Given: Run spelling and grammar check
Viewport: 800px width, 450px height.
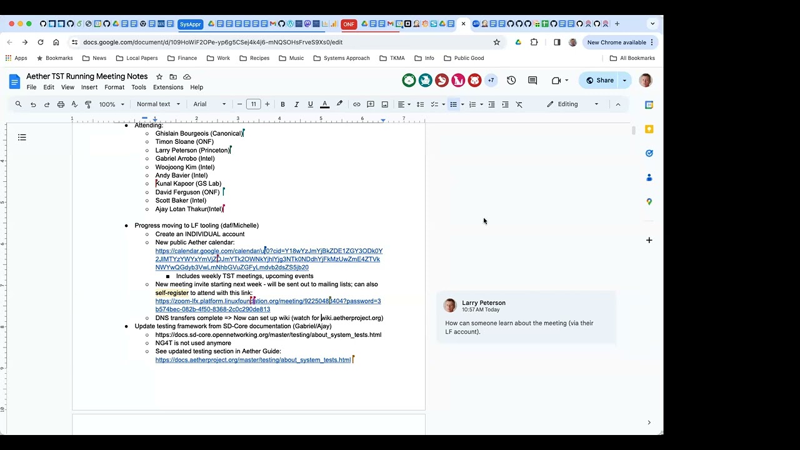Looking at the screenshot, I should 74,104.
